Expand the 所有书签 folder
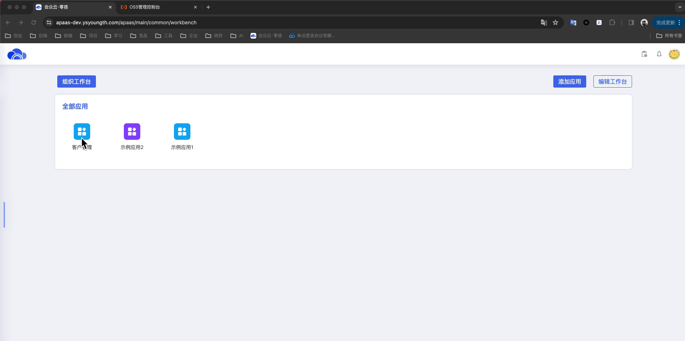Image resolution: width=685 pixels, height=341 pixels. tap(669, 36)
